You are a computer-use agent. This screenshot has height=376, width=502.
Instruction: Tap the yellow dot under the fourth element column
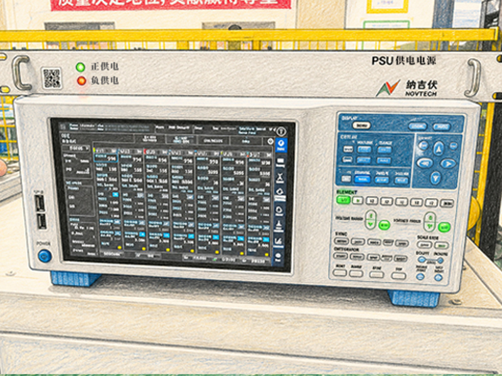point(193,250)
